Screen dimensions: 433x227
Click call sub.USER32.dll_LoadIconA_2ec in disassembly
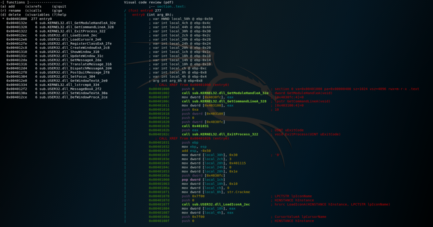(215, 204)
